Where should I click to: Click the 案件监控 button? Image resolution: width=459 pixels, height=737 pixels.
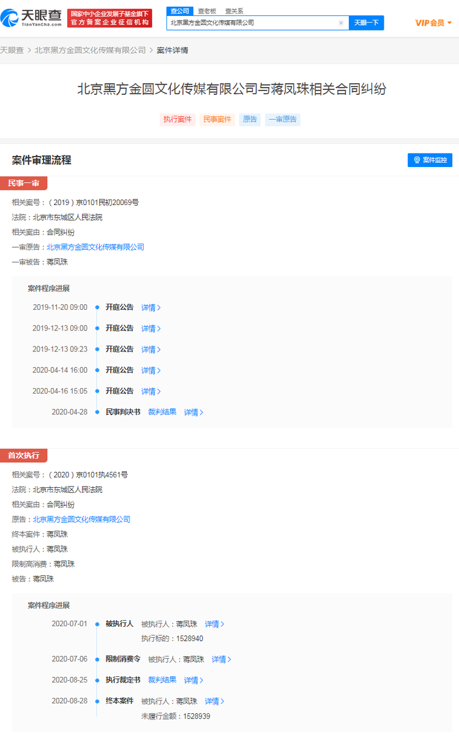(430, 160)
